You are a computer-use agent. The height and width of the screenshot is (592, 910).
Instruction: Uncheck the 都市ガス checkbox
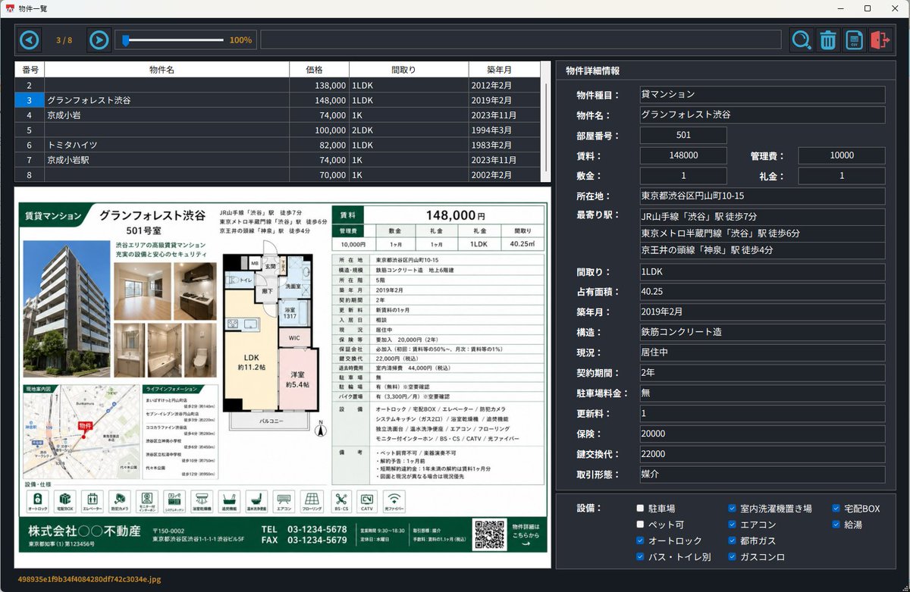click(733, 540)
